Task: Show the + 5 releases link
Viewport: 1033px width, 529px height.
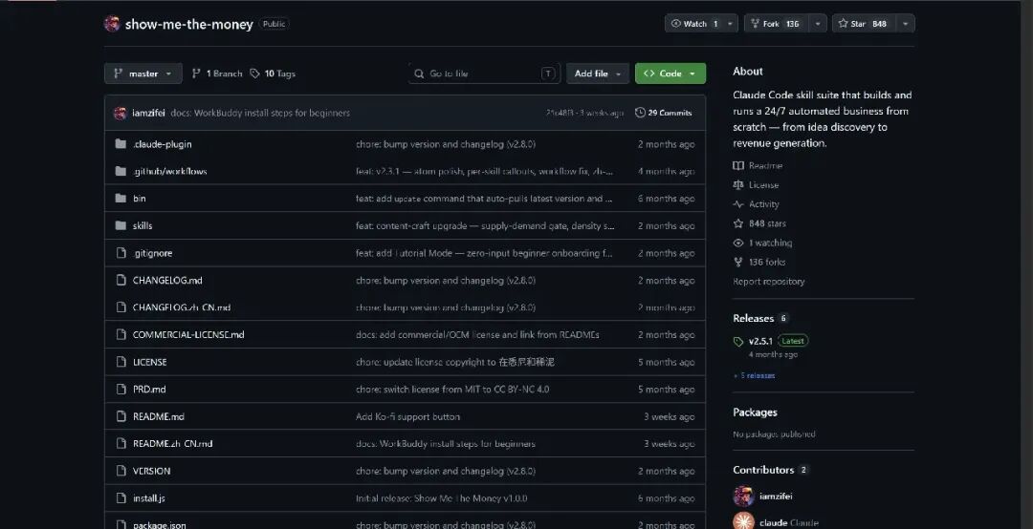Action: (755, 375)
